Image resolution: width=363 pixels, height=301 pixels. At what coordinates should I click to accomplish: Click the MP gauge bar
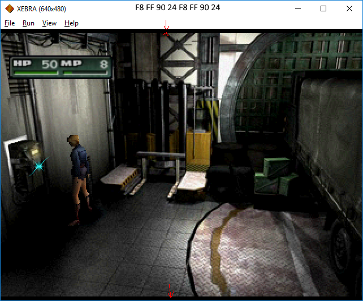tap(85, 73)
